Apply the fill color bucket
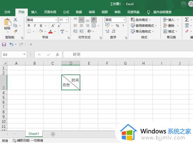 (x=41, y=31)
